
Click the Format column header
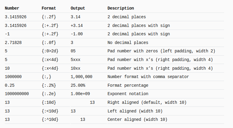click(x=49, y=8)
